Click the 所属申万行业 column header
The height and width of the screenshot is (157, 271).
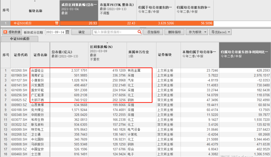142,55
